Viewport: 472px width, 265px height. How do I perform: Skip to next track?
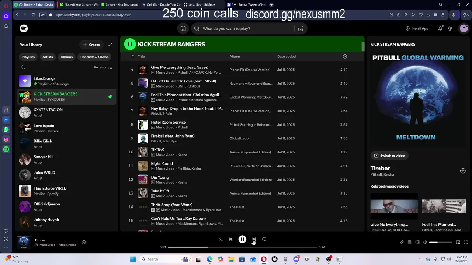tap(254, 239)
